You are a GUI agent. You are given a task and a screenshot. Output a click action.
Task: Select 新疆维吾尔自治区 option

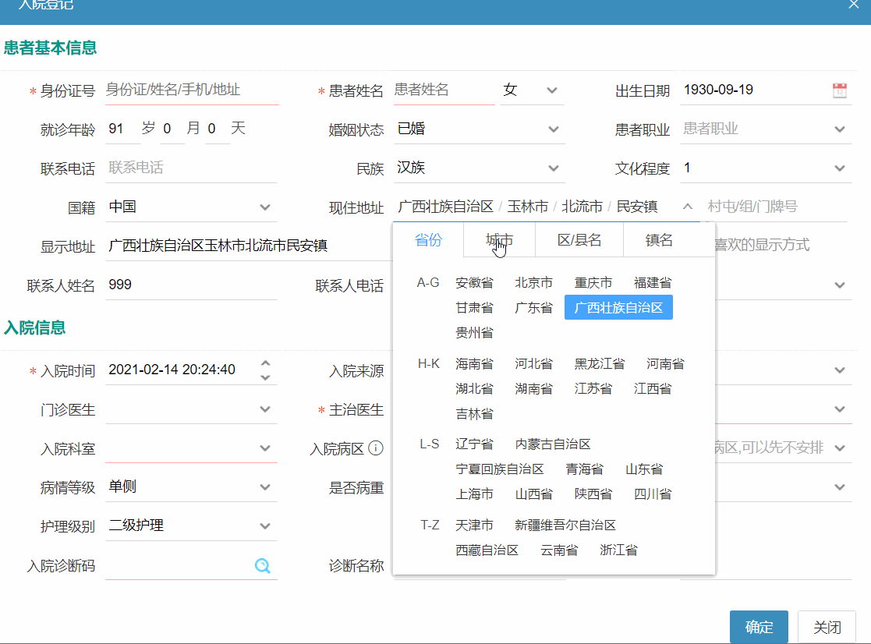565,525
